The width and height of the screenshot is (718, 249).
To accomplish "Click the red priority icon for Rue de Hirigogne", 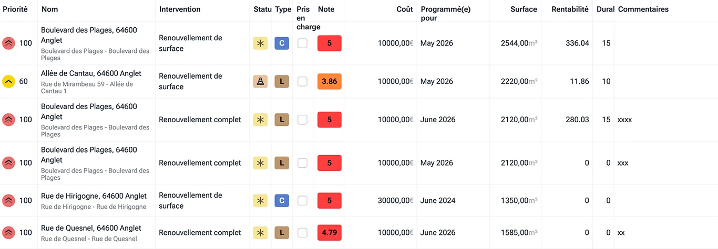I will pyautogui.click(x=8, y=200).
